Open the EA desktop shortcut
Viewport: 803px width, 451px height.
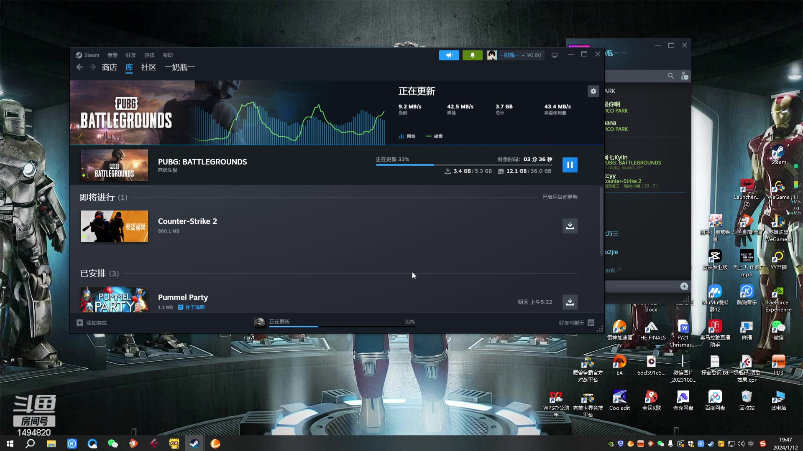click(x=619, y=365)
